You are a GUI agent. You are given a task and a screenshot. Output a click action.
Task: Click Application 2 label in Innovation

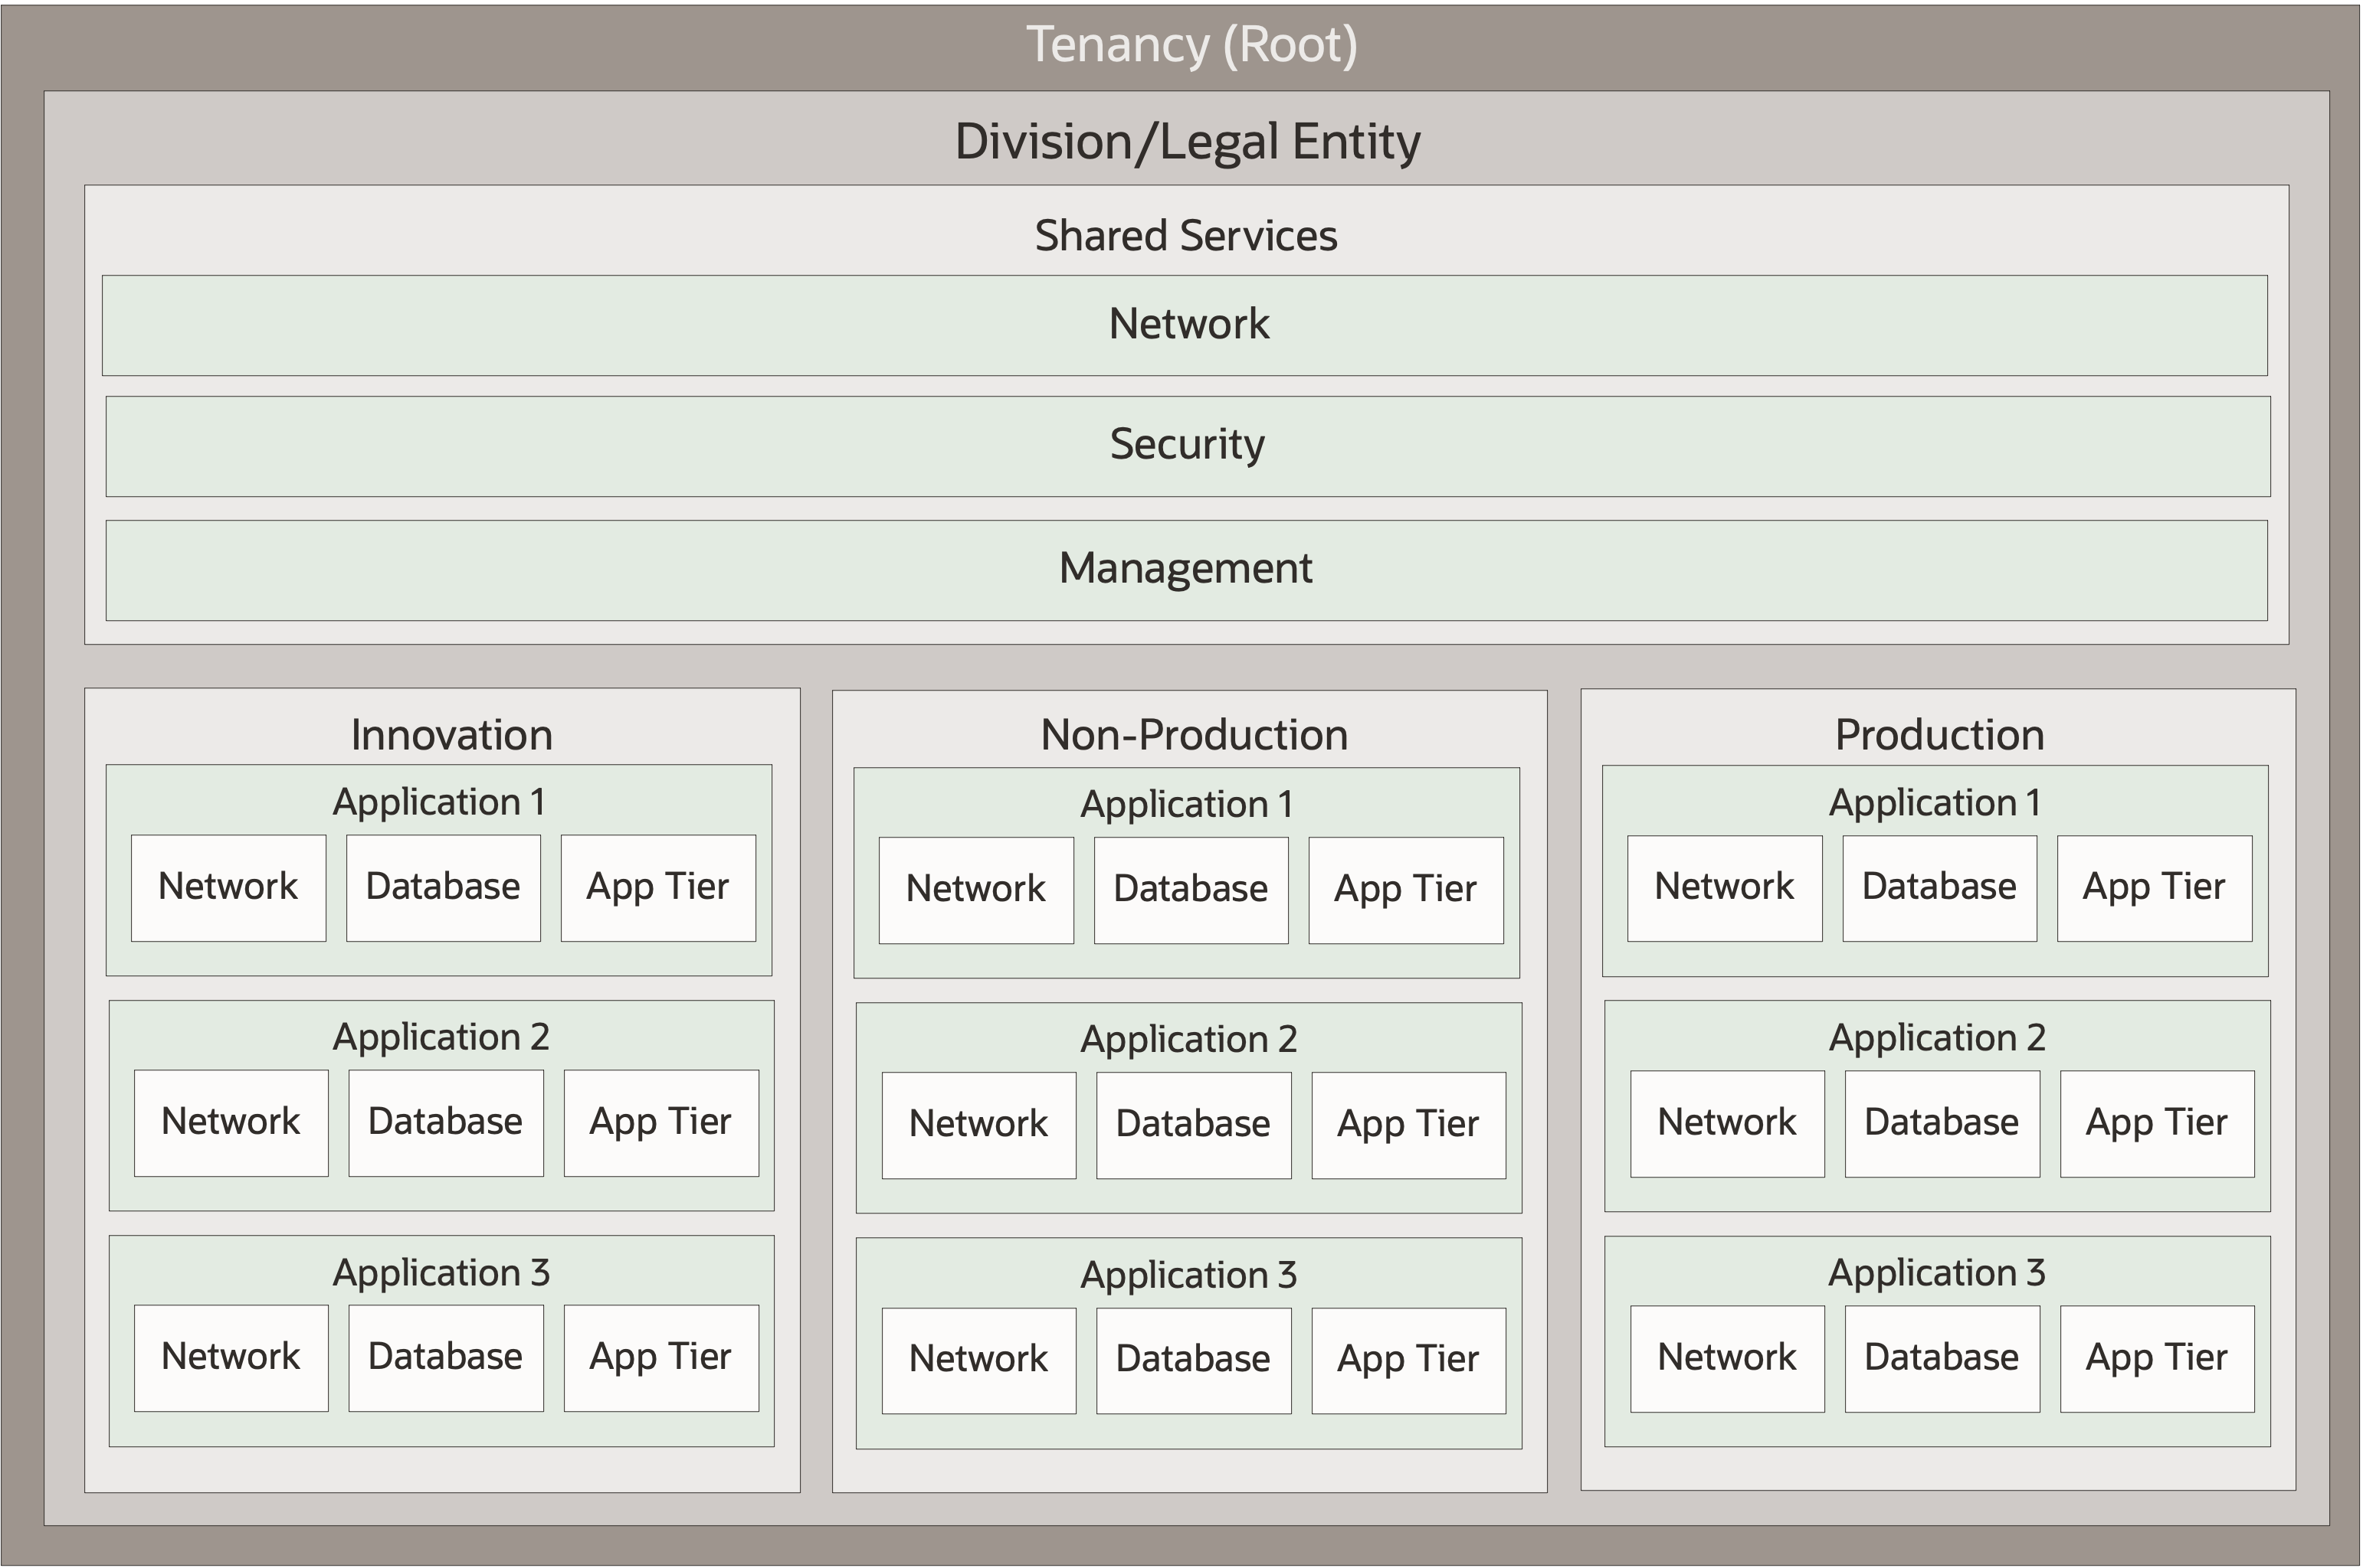[441, 1037]
